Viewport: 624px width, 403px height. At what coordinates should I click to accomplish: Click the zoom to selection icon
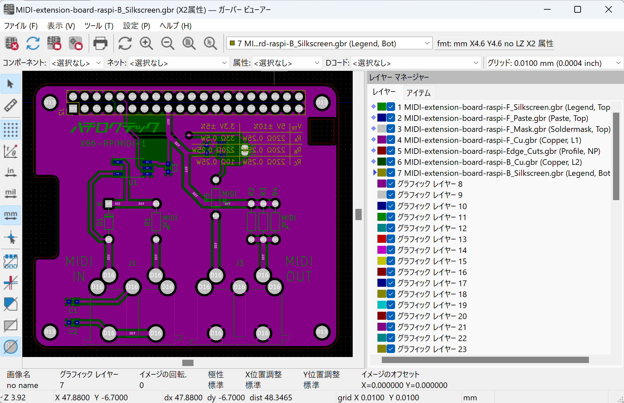[x=210, y=44]
